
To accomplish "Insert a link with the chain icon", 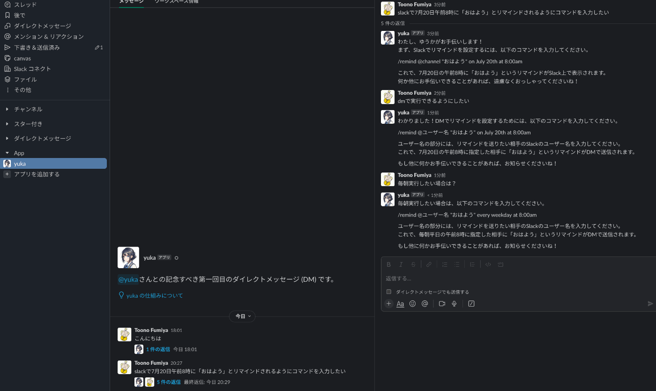I will pos(429,264).
